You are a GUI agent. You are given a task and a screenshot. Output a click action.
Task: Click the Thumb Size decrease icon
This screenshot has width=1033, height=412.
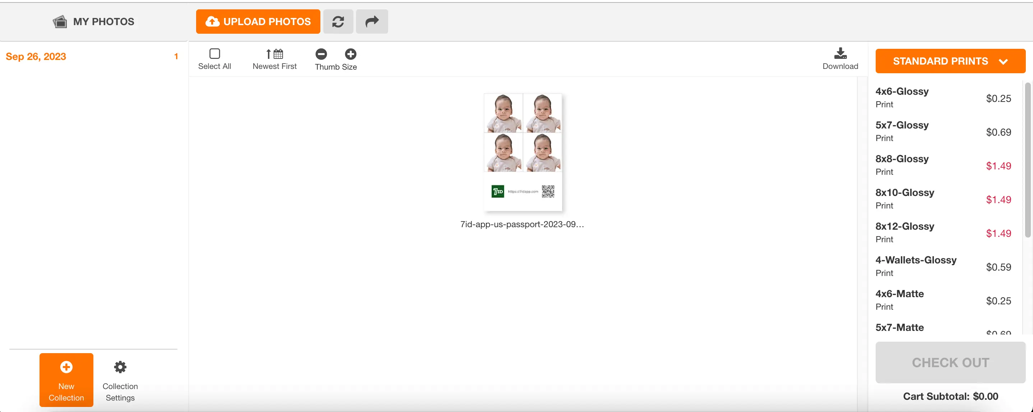pyautogui.click(x=321, y=54)
